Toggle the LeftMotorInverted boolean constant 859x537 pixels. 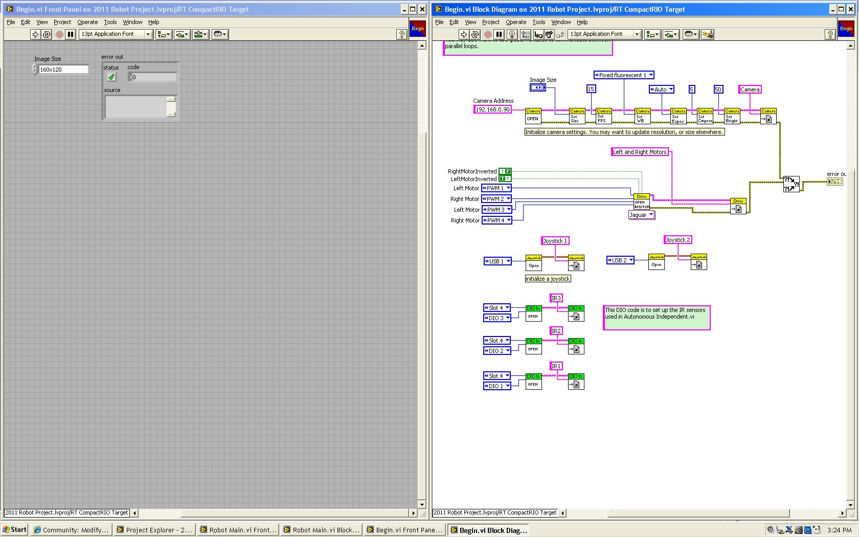pyautogui.click(x=505, y=178)
